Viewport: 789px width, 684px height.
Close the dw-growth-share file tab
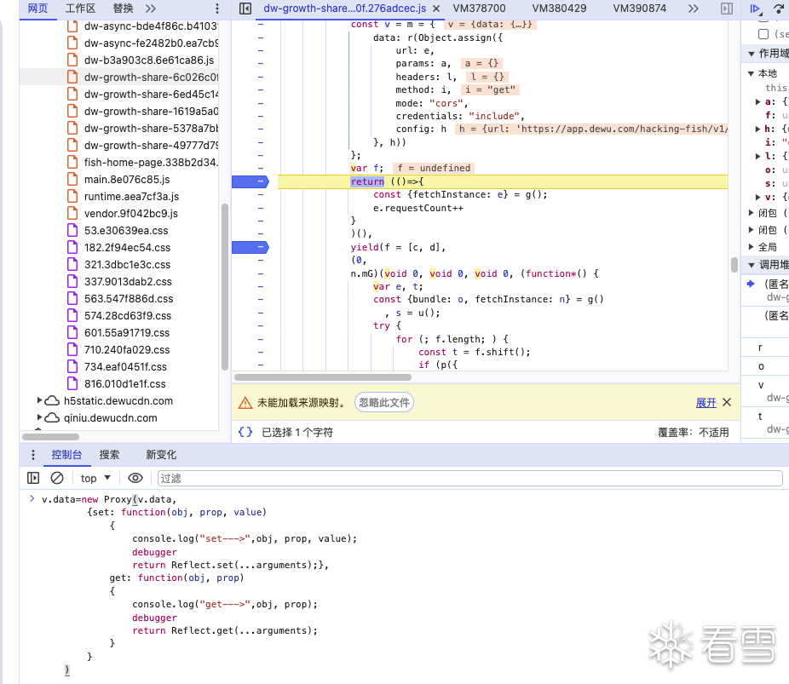436,9
